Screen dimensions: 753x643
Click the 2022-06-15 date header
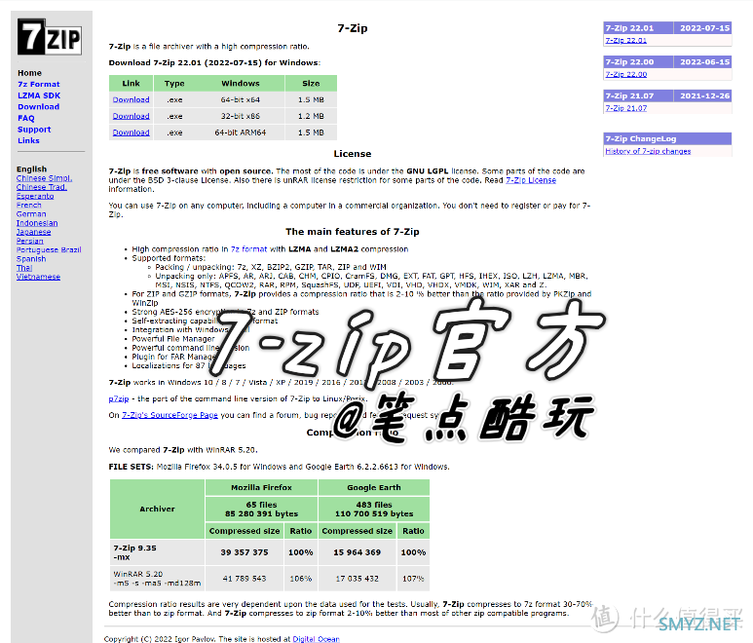point(702,62)
